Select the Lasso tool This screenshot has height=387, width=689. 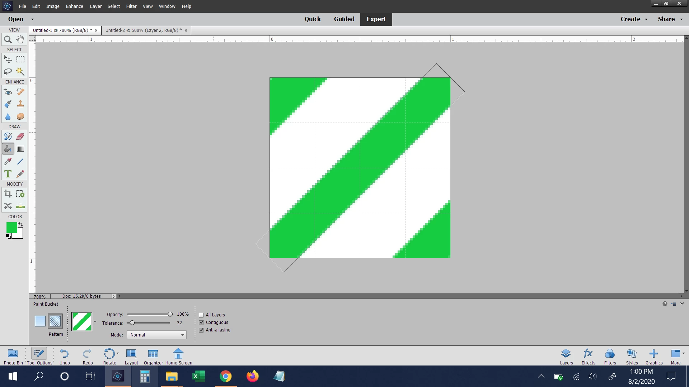(8, 72)
